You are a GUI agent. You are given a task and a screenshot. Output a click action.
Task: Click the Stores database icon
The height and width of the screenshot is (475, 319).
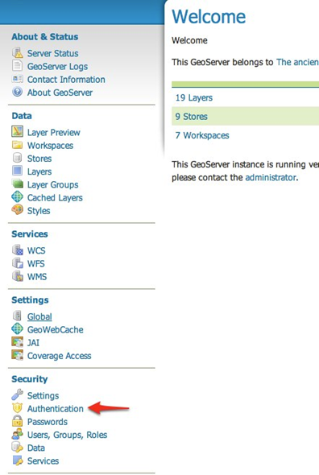click(17, 158)
